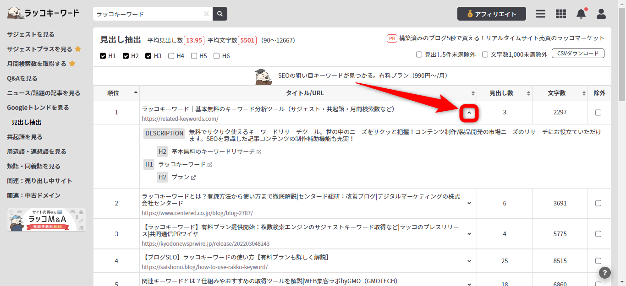Open saishono.blog URL link
The height and width of the screenshot is (286, 626).
coord(205,267)
